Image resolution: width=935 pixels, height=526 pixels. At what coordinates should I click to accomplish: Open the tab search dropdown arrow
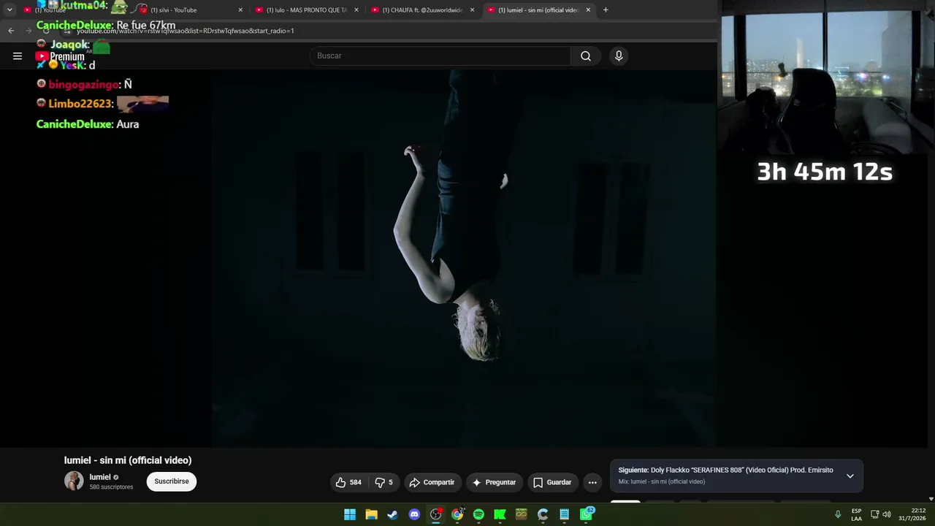tap(9, 10)
